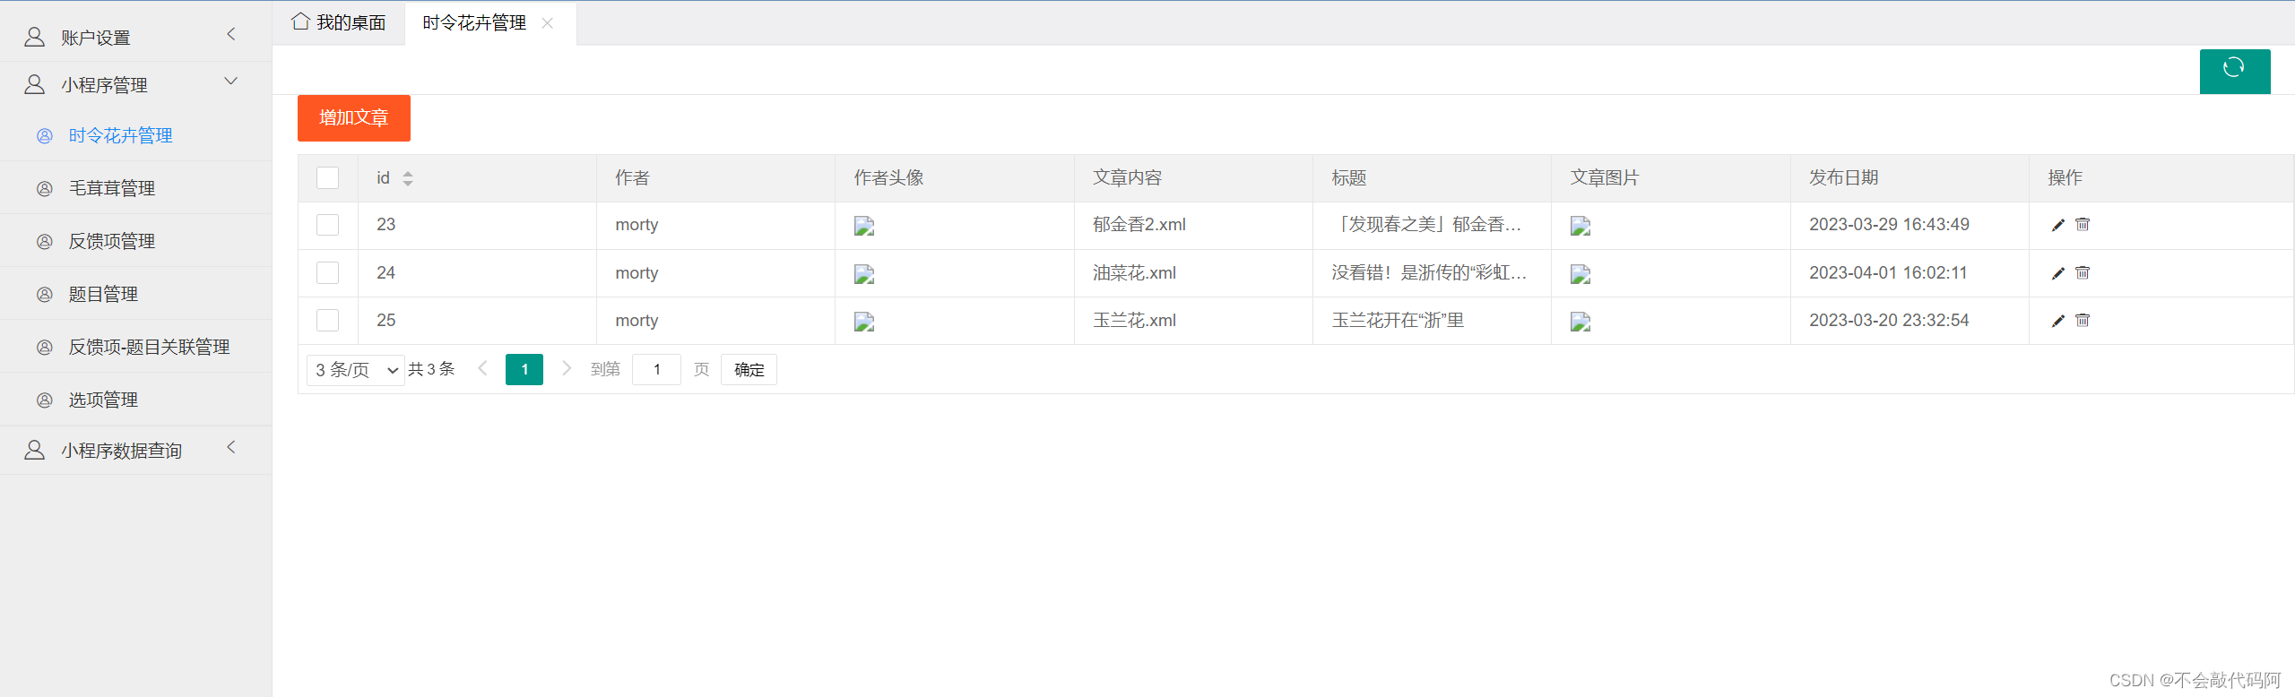Delete article row 25 with trash icon
The image size is (2295, 697).
(x=2083, y=320)
